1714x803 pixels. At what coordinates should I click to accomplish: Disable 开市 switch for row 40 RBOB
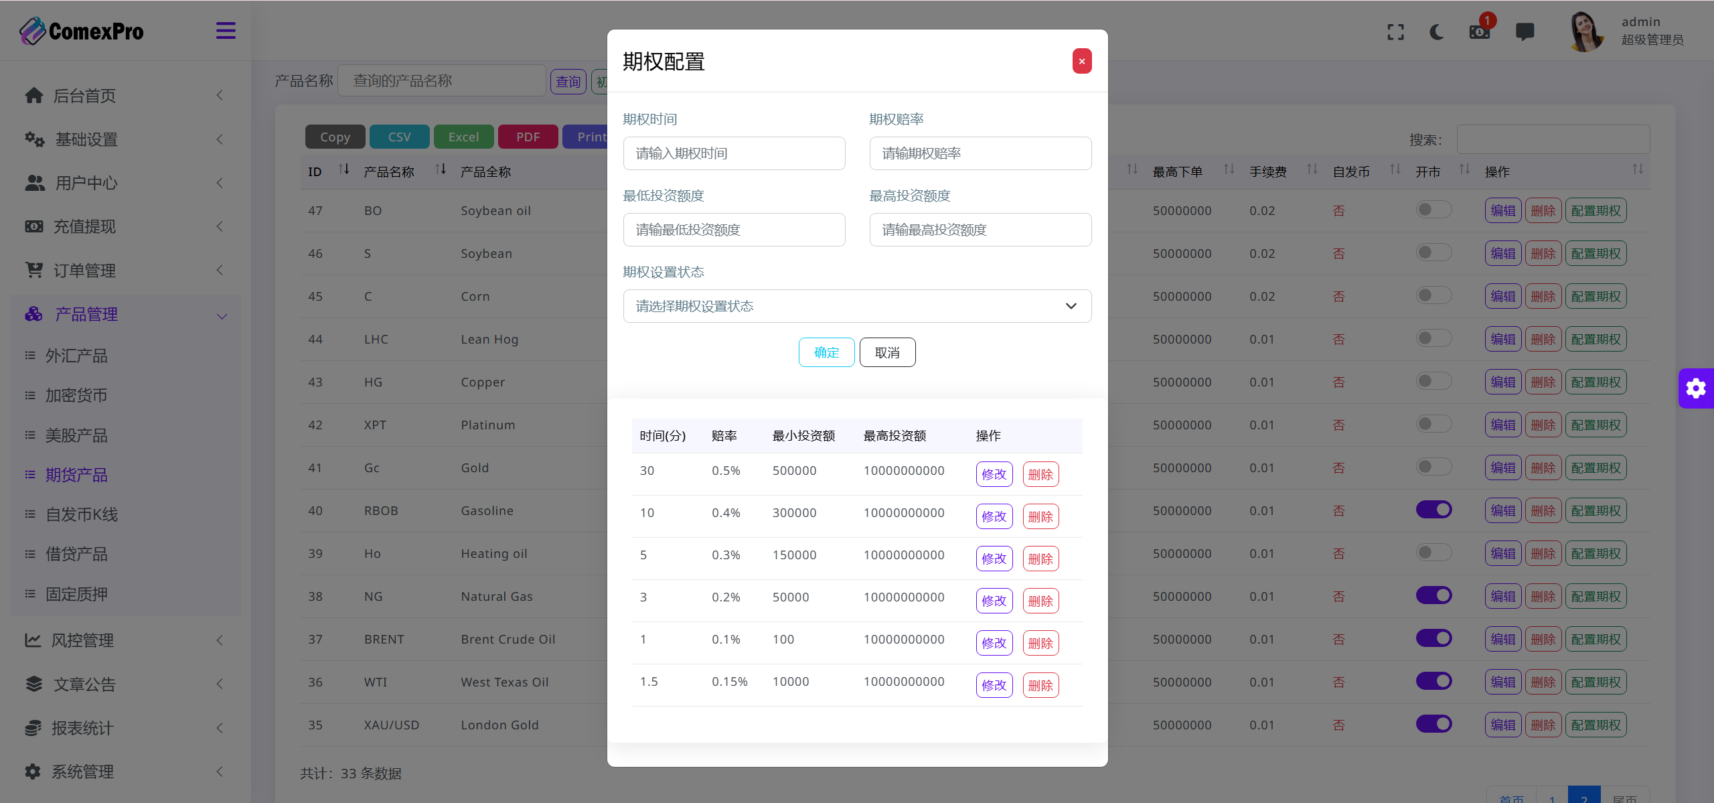[1433, 510]
